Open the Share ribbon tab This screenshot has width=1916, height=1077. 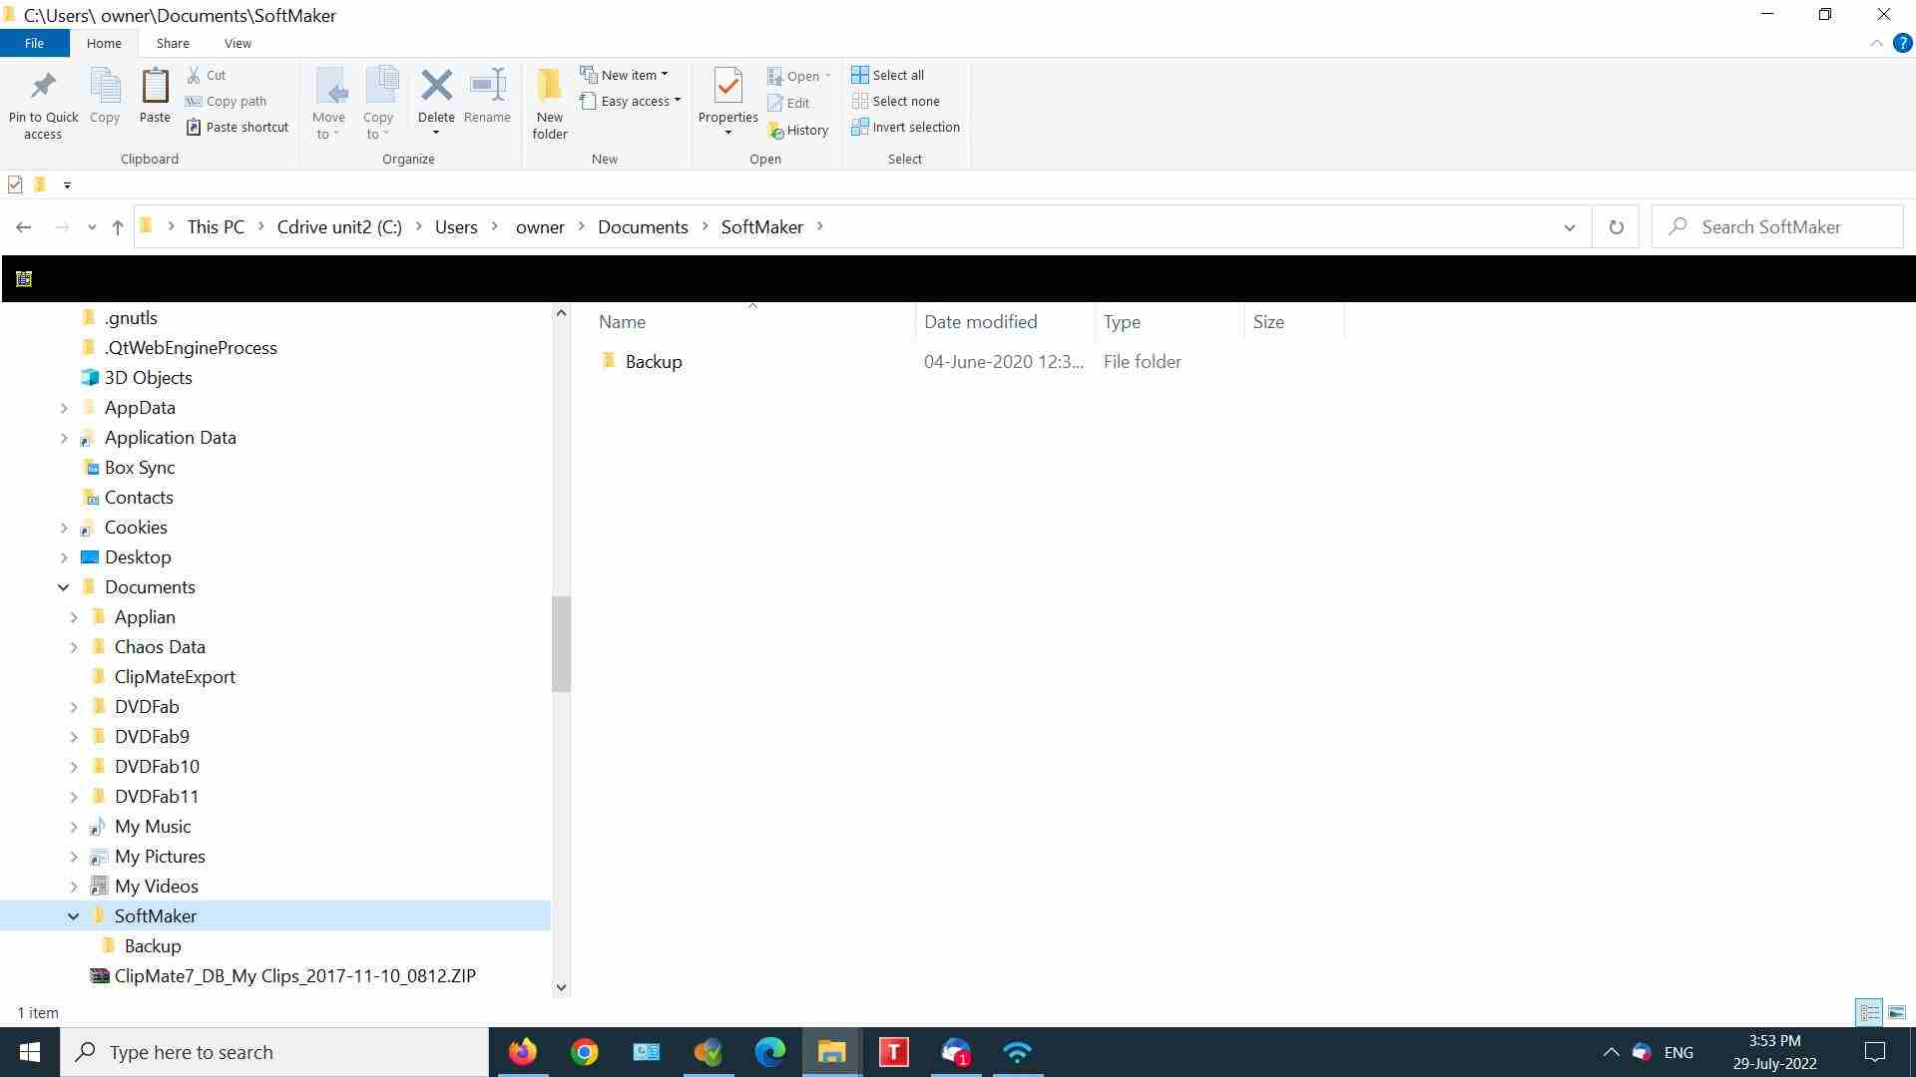pyautogui.click(x=173, y=43)
